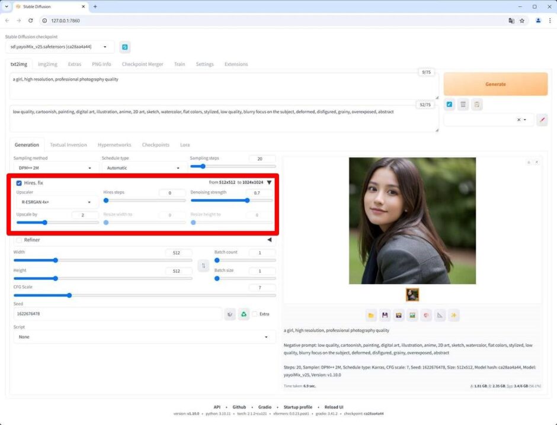The width and height of the screenshot is (557, 425).
Task: Reuse the last seed via recycle icon
Action: coord(245,314)
